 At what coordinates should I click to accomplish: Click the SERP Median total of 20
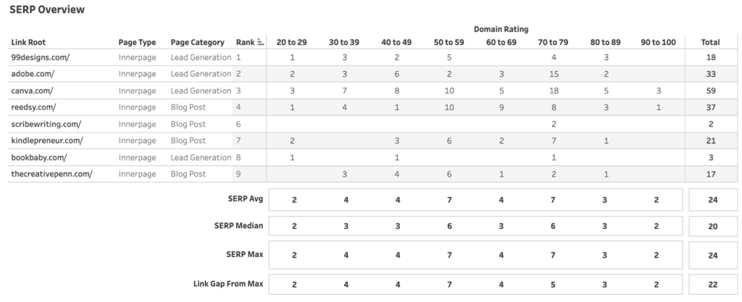point(713,227)
